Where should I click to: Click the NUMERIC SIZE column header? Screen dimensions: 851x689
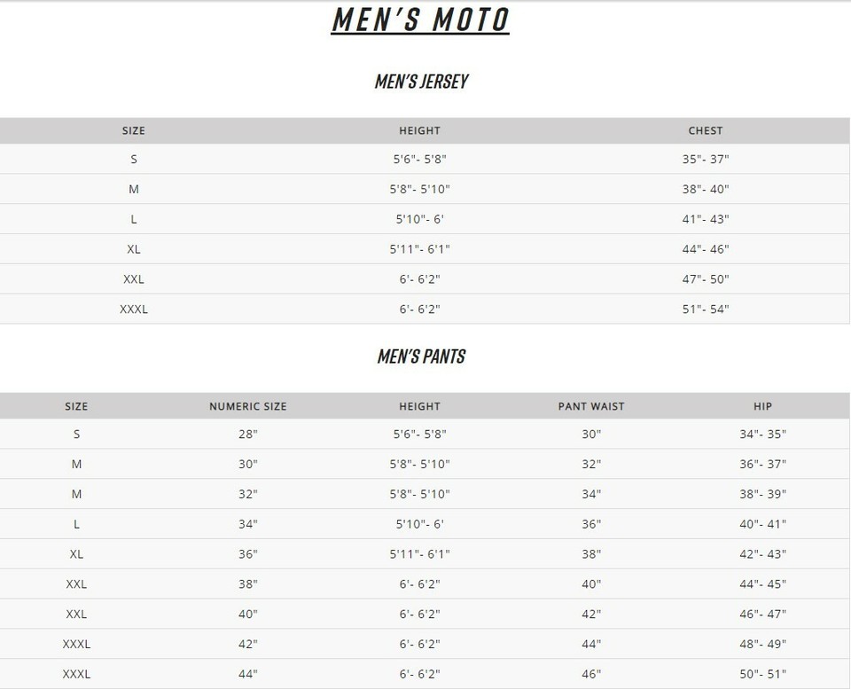[x=248, y=406]
